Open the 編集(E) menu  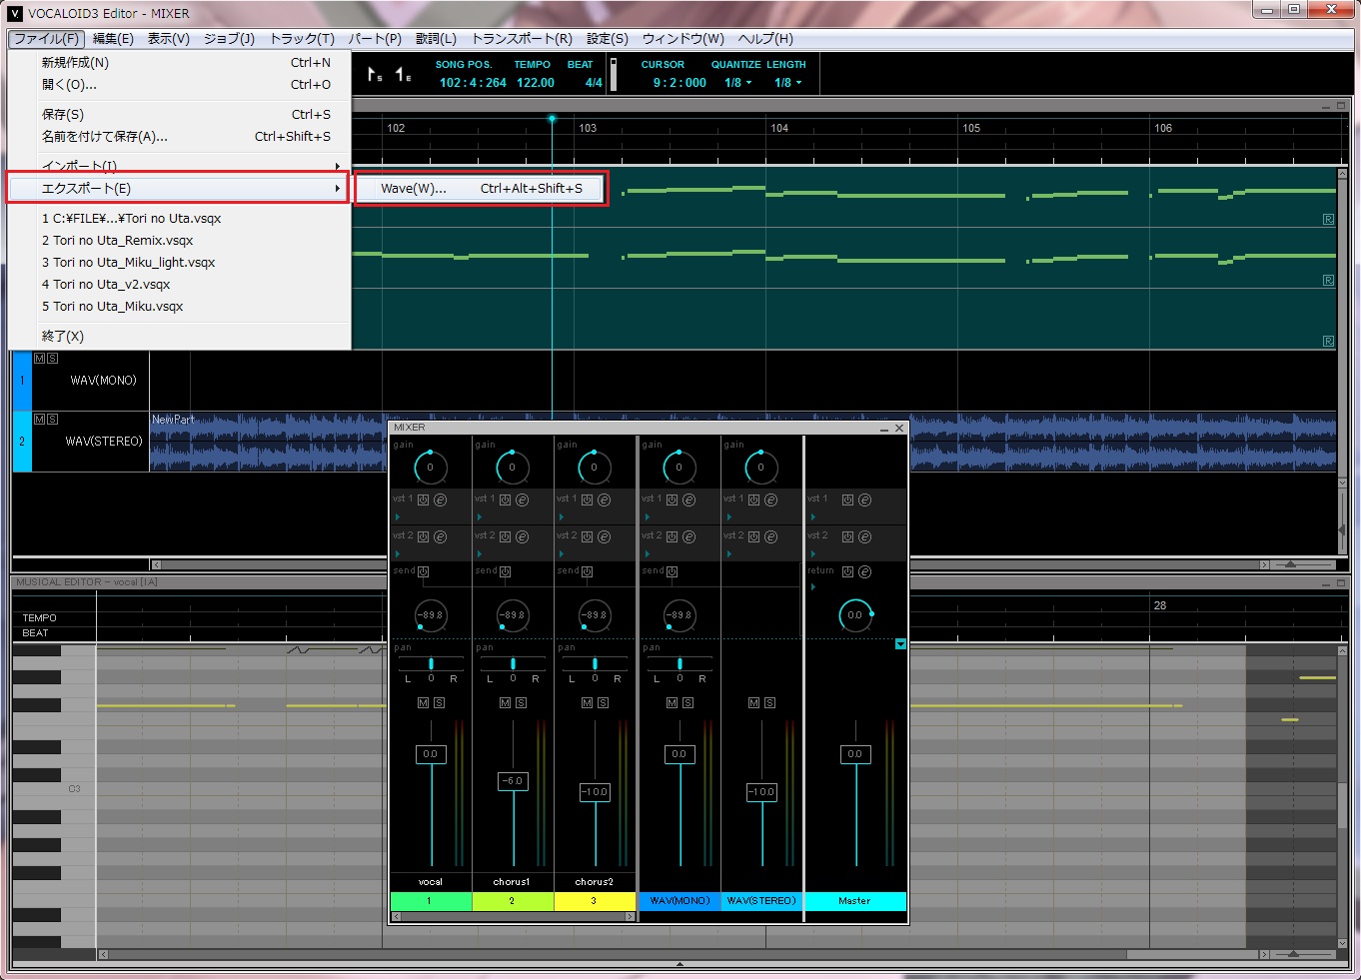click(113, 39)
